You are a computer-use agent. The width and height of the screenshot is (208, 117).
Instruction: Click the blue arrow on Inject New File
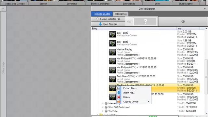pyautogui.click(x=100, y=24)
